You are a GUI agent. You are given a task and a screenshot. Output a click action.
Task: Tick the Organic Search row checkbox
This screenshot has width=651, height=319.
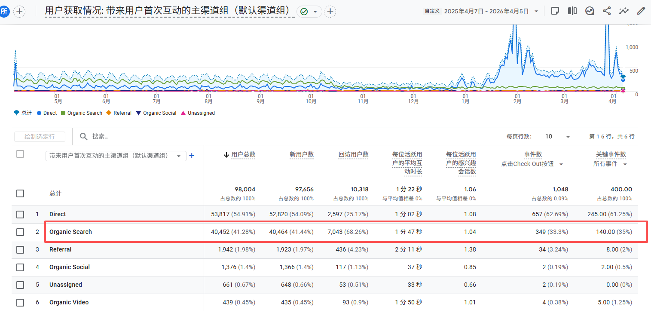pyautogui.click(x=20, y=232)
